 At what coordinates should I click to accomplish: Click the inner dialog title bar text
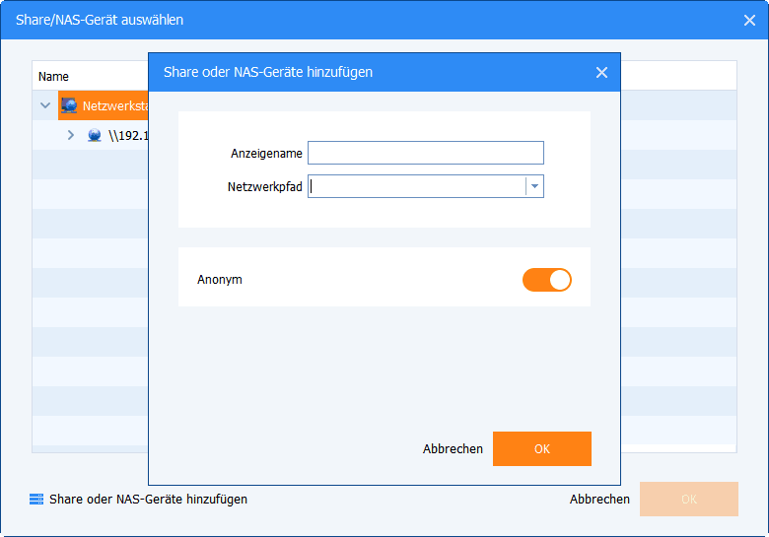pyautogui.click(x=268, y=72)
